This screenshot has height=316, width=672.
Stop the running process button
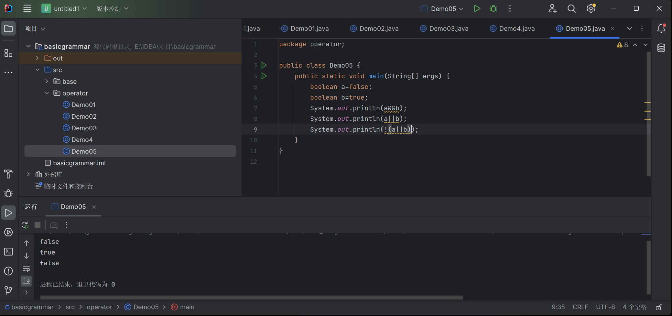click(x=38, y=225)
